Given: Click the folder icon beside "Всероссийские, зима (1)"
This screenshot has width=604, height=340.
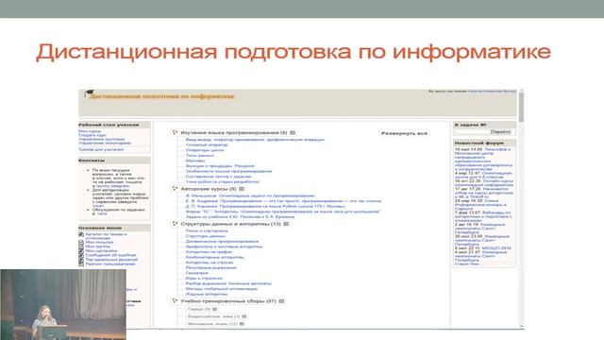Looking at the screenshot, I should point(244,316).
